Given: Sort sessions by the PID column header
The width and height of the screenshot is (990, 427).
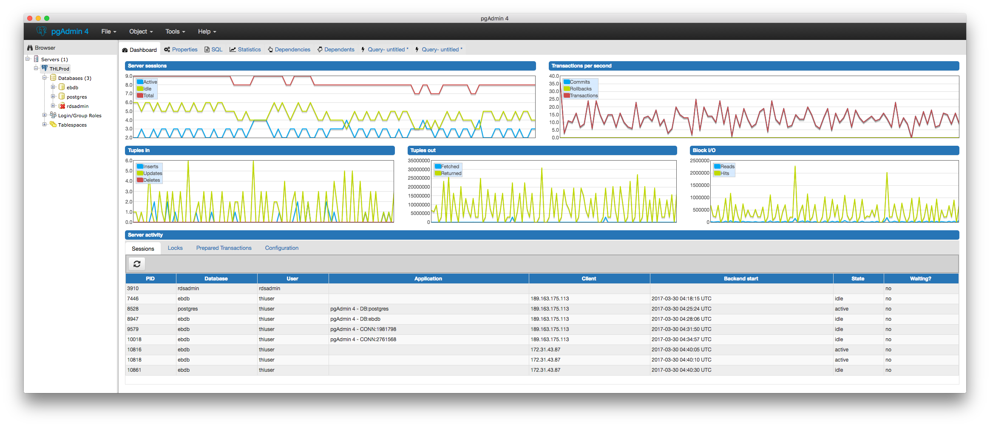Looking at the screenshot, I should click(150, 279).
